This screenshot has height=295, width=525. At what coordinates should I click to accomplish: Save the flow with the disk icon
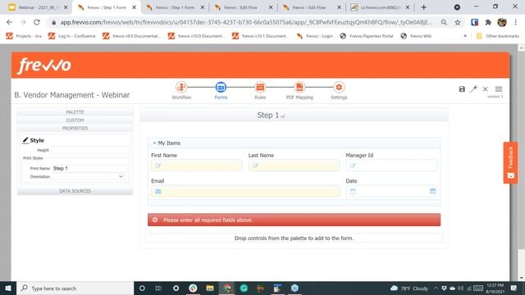coord(462,89)
